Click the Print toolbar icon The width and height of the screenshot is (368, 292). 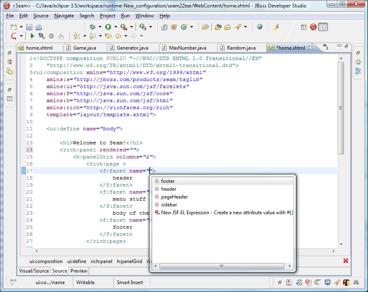[x=39, y=27]
